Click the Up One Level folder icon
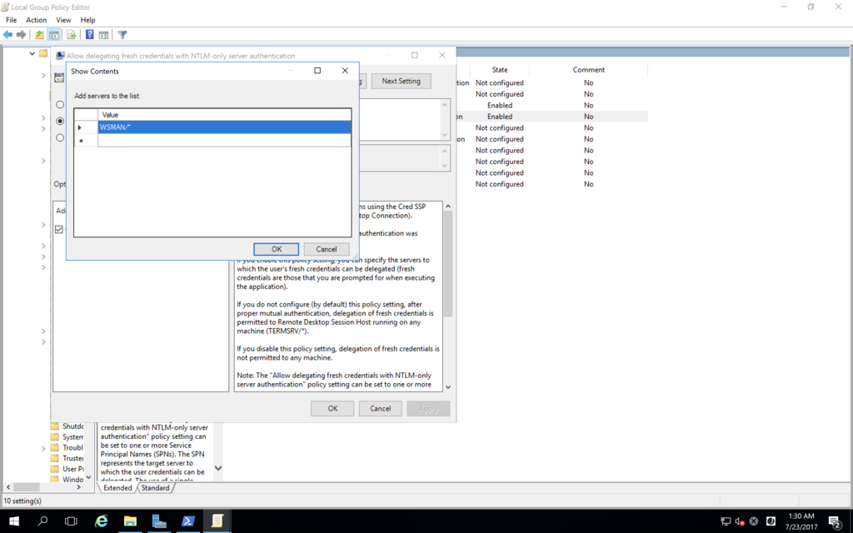The image size is (853, 533). [39, 35]
